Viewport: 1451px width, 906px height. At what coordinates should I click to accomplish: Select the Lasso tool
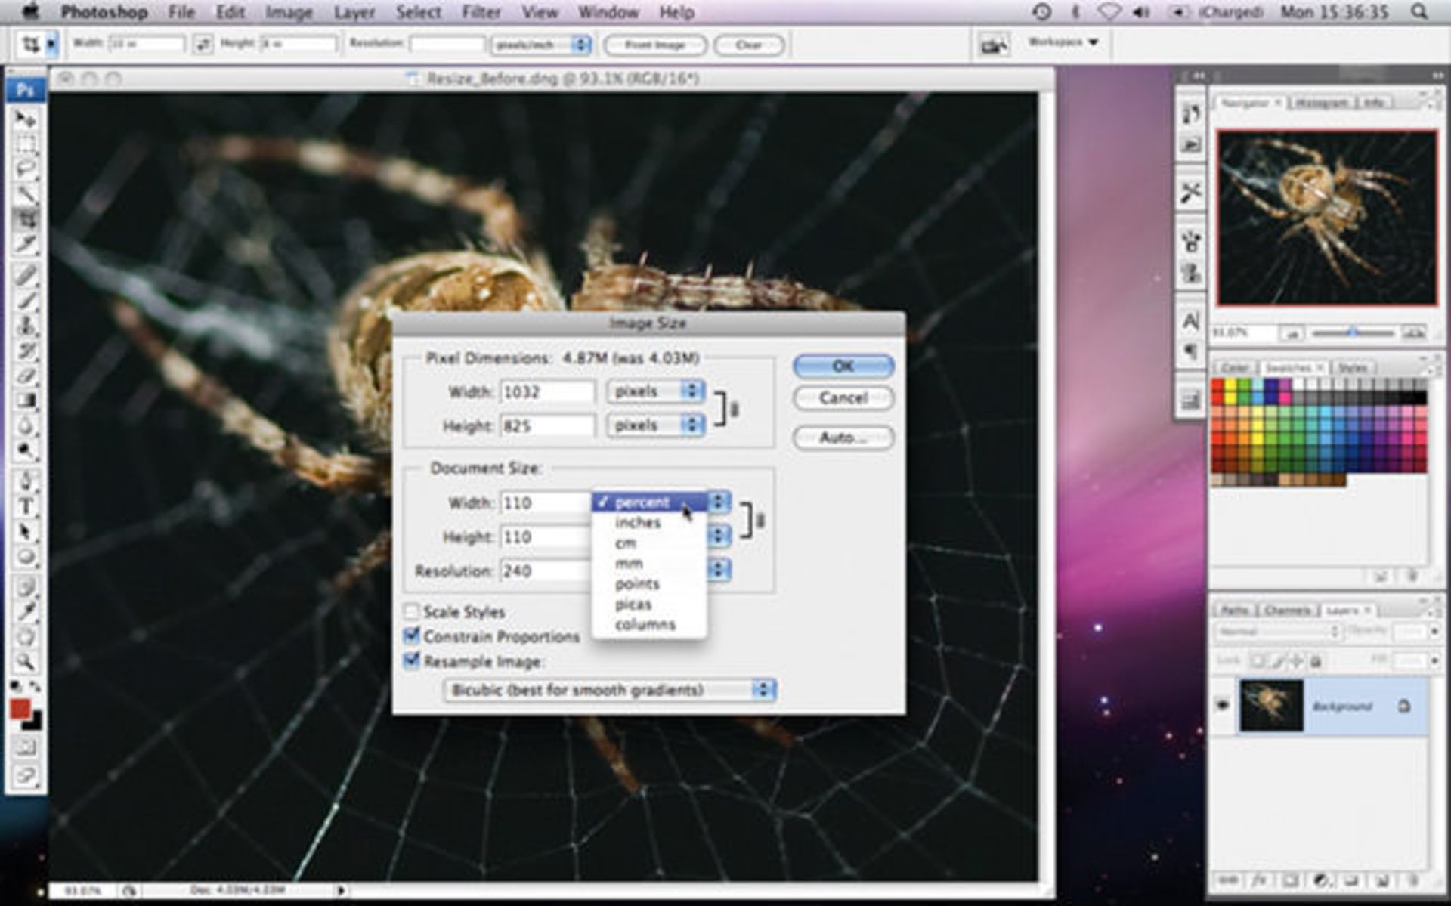[26, 169]
